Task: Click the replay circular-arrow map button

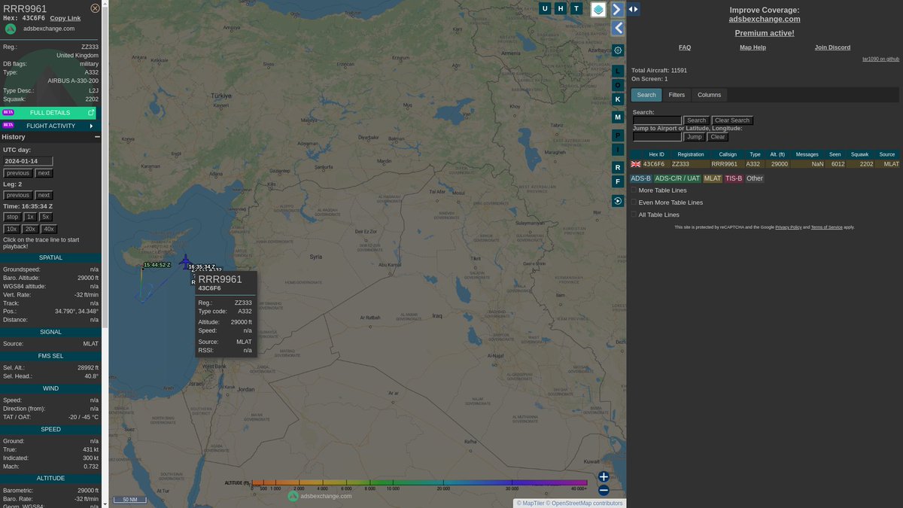Action: tap(618, 201)
